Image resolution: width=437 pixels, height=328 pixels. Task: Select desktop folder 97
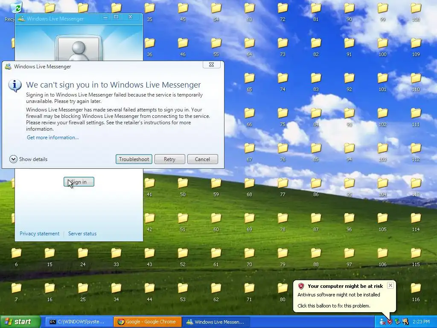click(349, 257)
